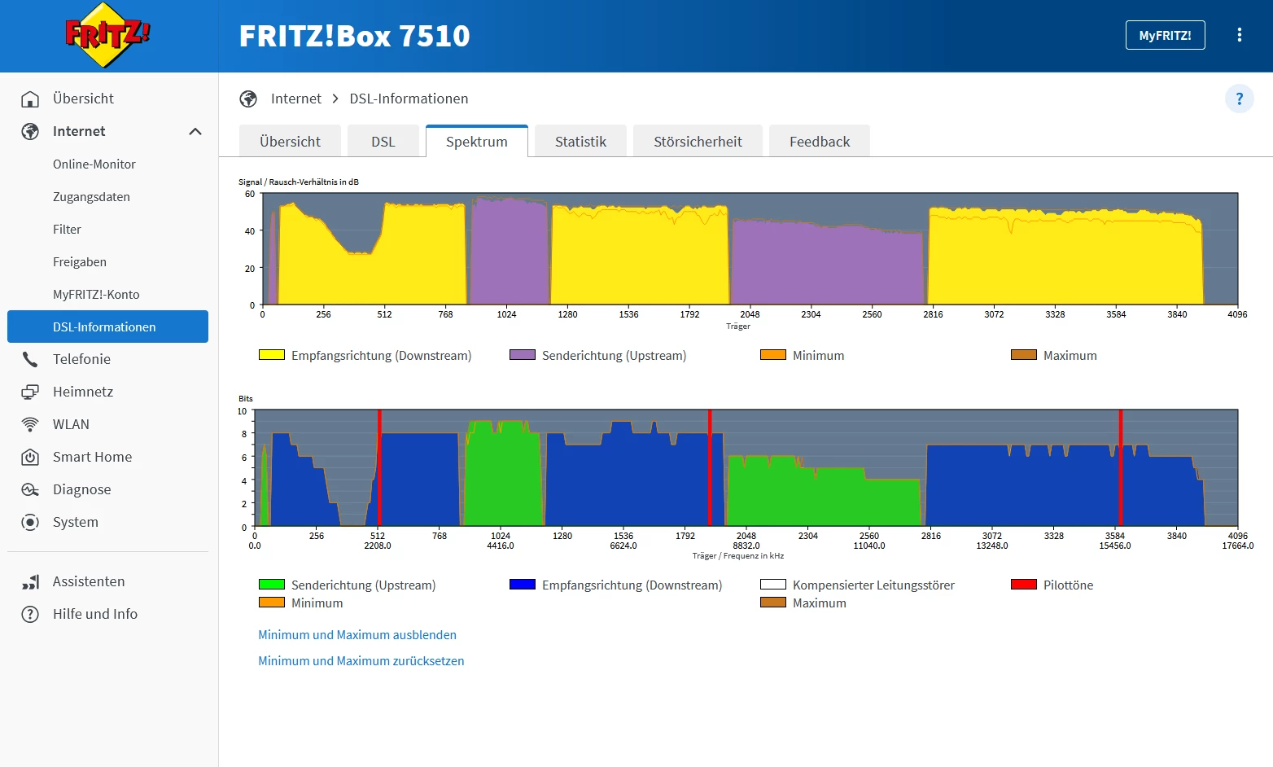
Task: Click the MyFRITZ! button
Action: click(1165, 35)
